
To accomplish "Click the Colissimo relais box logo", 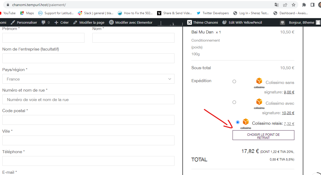I will [246, 124].
